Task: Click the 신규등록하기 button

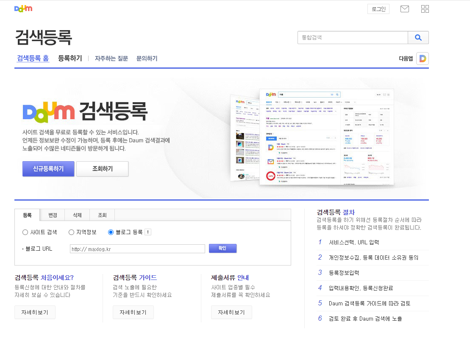Action: pyautogui.click(x=48, y=168)
